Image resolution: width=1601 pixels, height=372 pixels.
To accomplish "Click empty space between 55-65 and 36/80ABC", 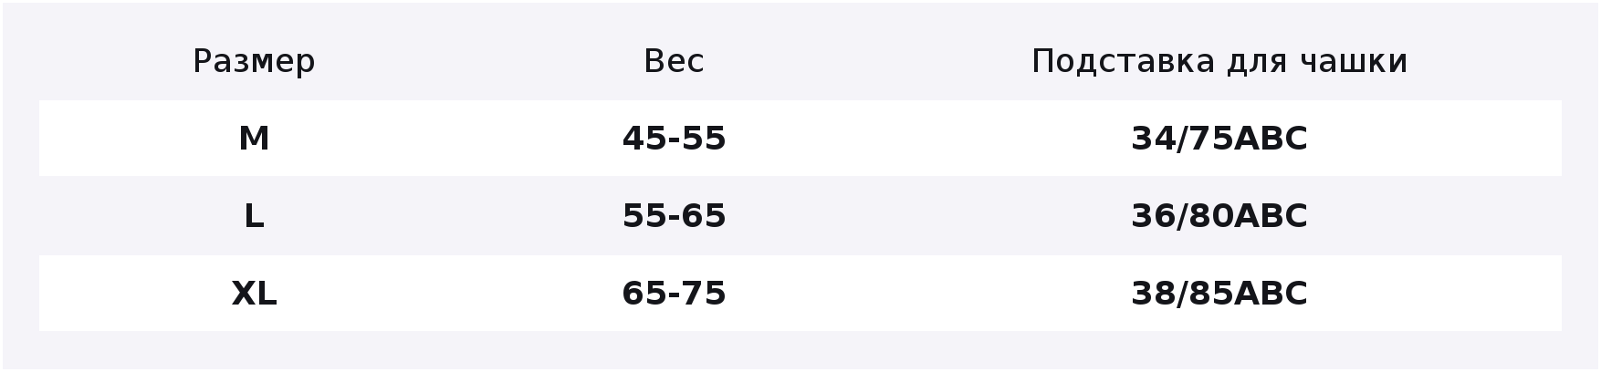I will (x=928, y=216).
